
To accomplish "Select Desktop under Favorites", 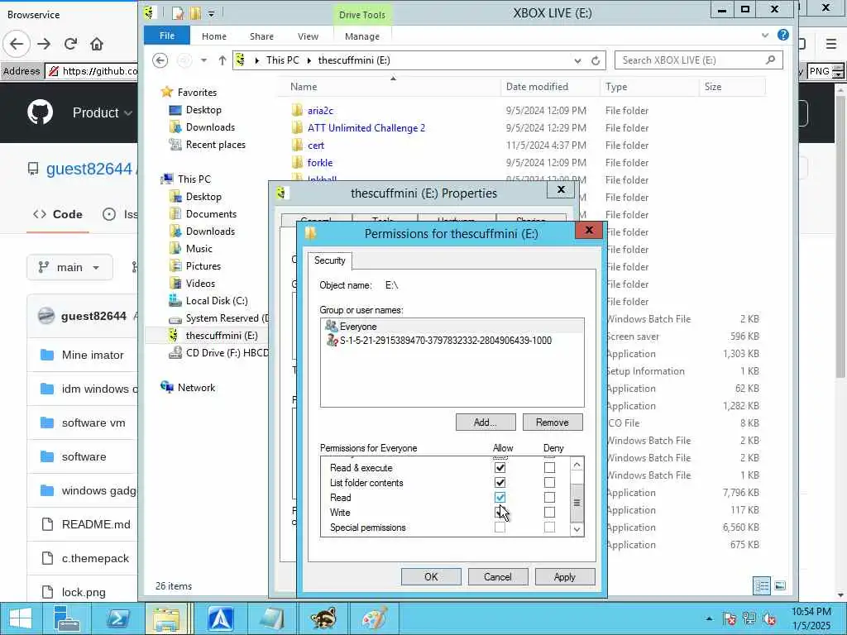I will (203, 110).
